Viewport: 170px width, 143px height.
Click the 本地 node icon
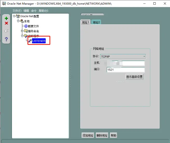pos(22,21)
